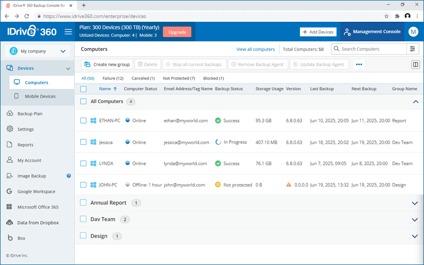Image resolution: width=424 pixels, height=265 pixels.
Task: Open the hamburger menu next to IDrive 360 logo
Action: click(x=68, y=32)
